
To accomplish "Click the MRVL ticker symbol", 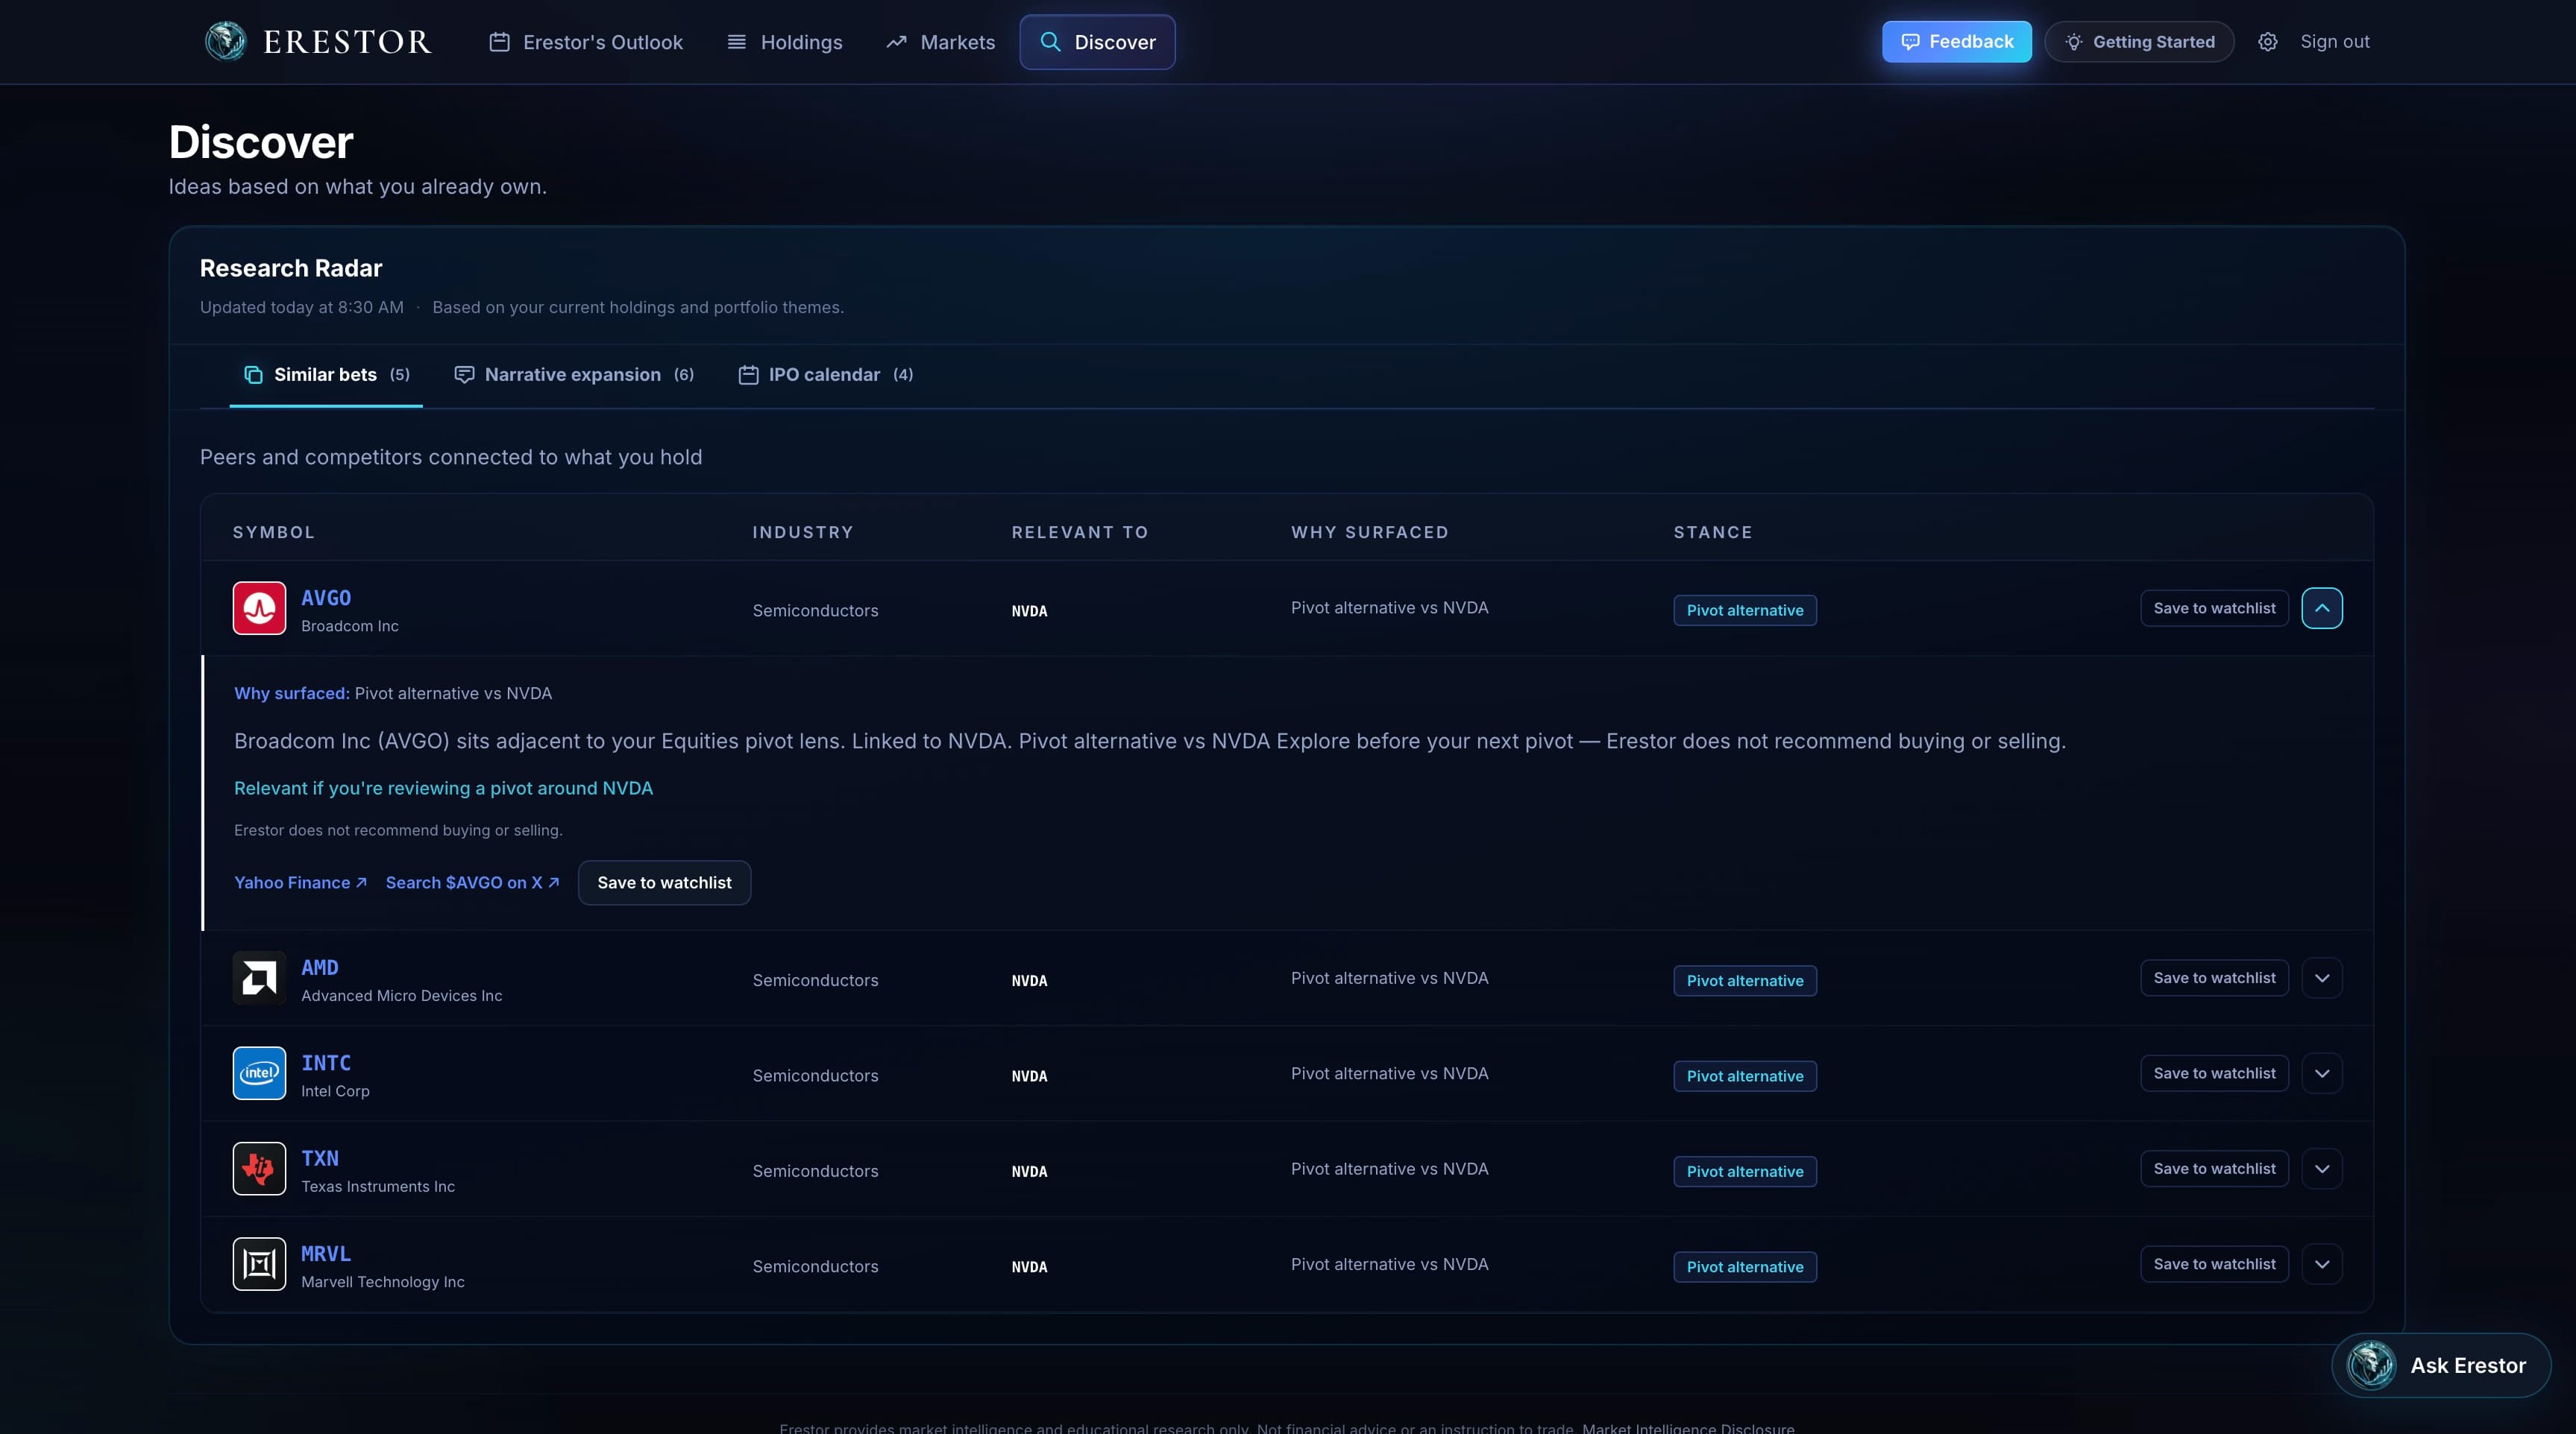I will 326,1254.
